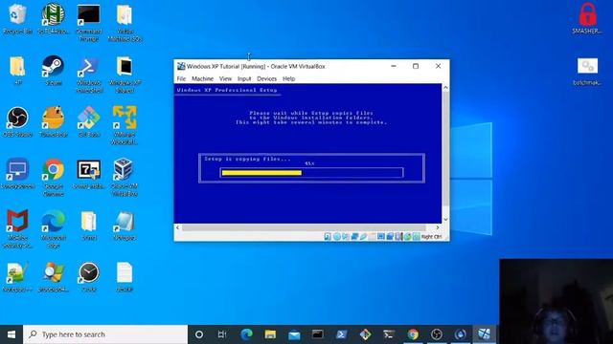
Task: Open the Devices menu
Action: pyautogui.click(x=266, y=78)
